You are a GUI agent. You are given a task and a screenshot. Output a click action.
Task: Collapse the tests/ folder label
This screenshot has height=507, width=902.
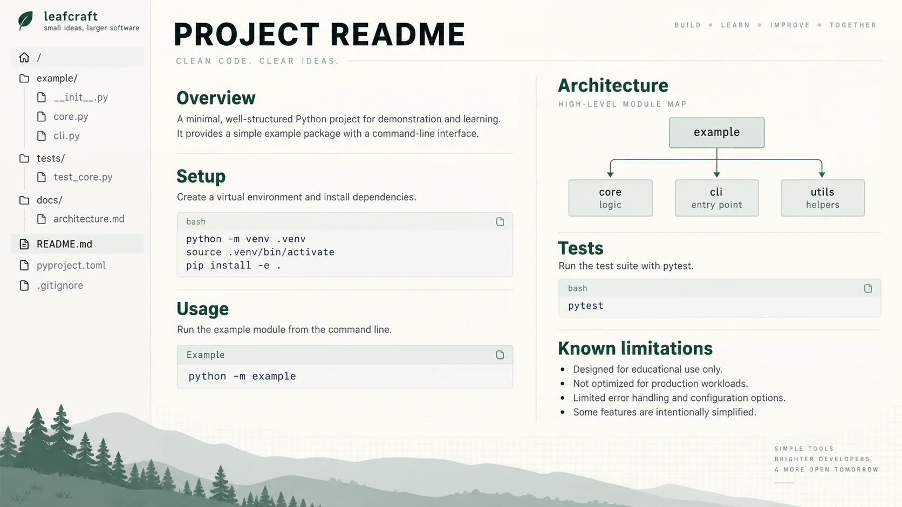(x=51, y=158)
